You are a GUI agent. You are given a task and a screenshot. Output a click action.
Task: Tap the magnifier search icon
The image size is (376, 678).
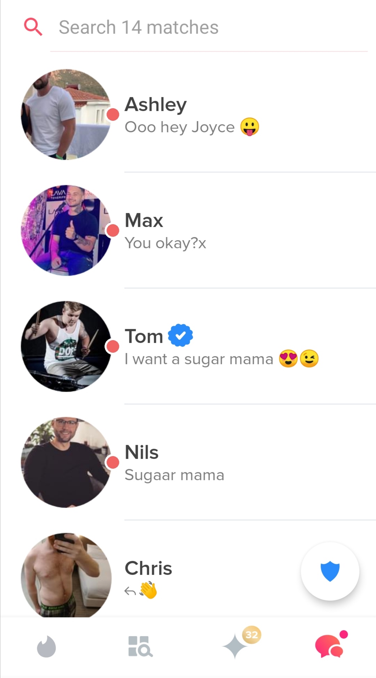tap(33, 27)
